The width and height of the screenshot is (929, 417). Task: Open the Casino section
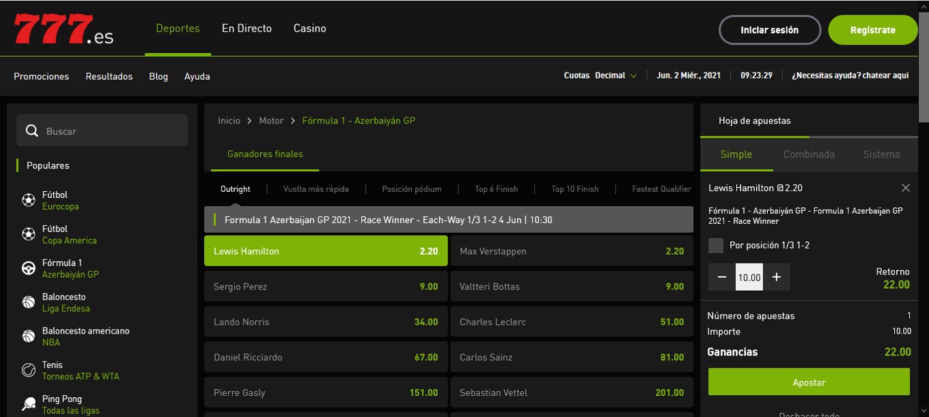coord(310,29)
